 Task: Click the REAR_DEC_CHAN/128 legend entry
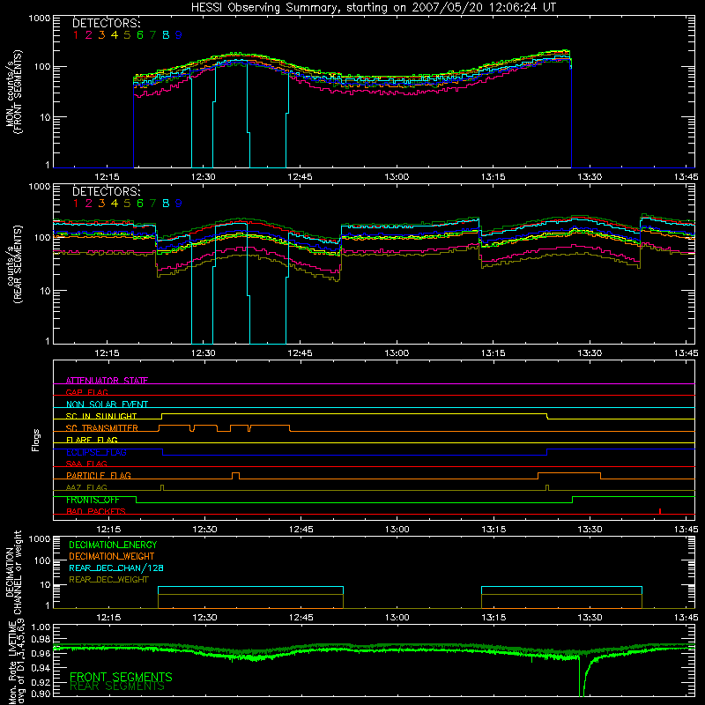[x=116, y=568]
